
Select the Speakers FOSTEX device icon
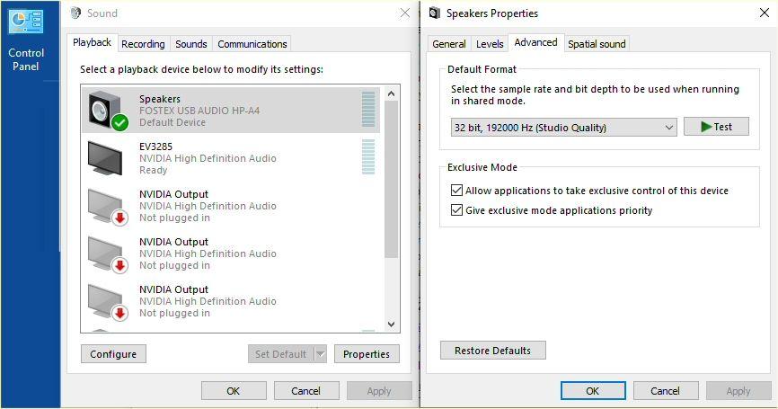(x=108, y=111)
